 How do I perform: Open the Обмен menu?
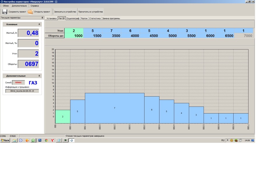pyautogui.click(x=6, y=6)
